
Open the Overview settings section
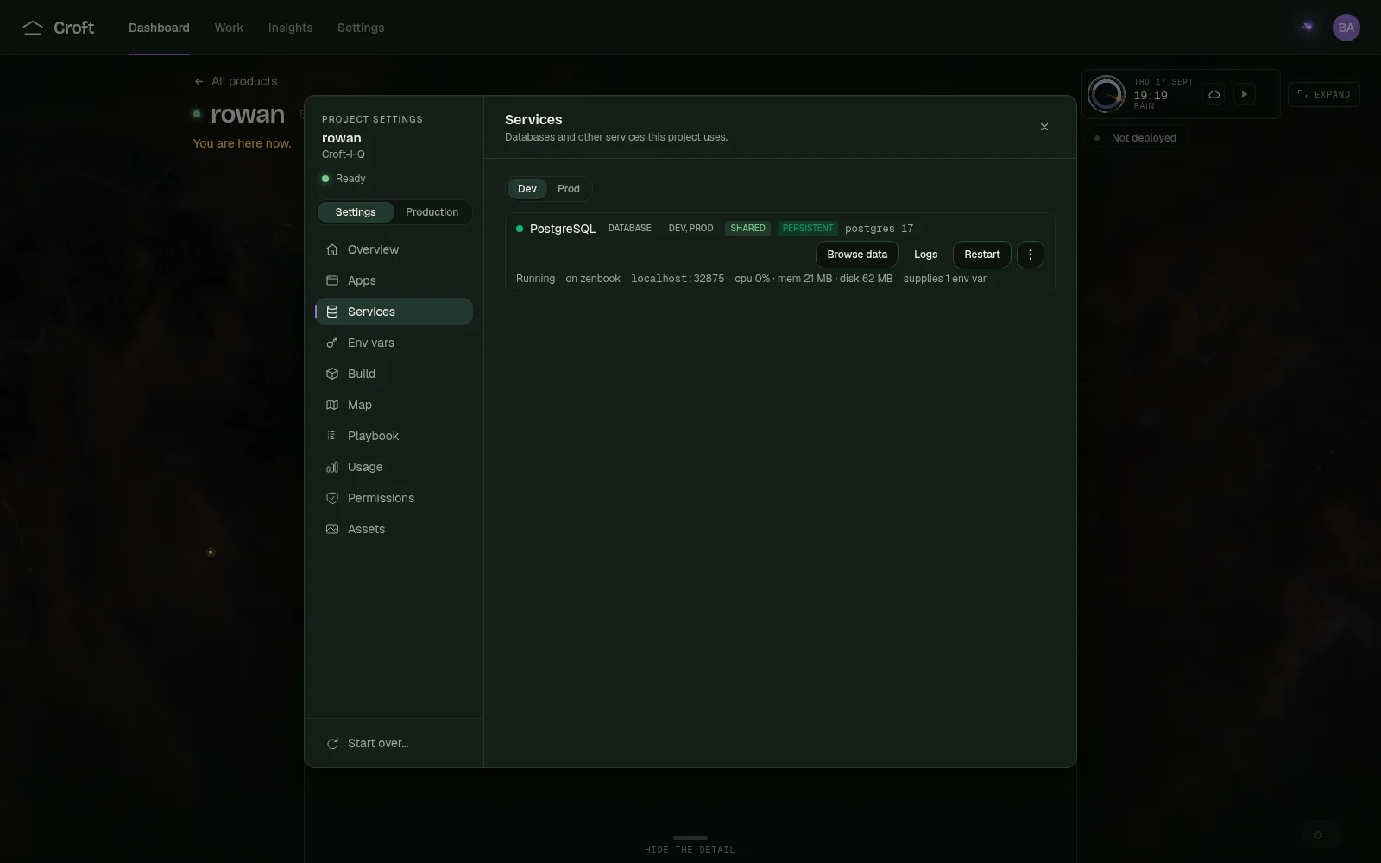click(394, 249)
